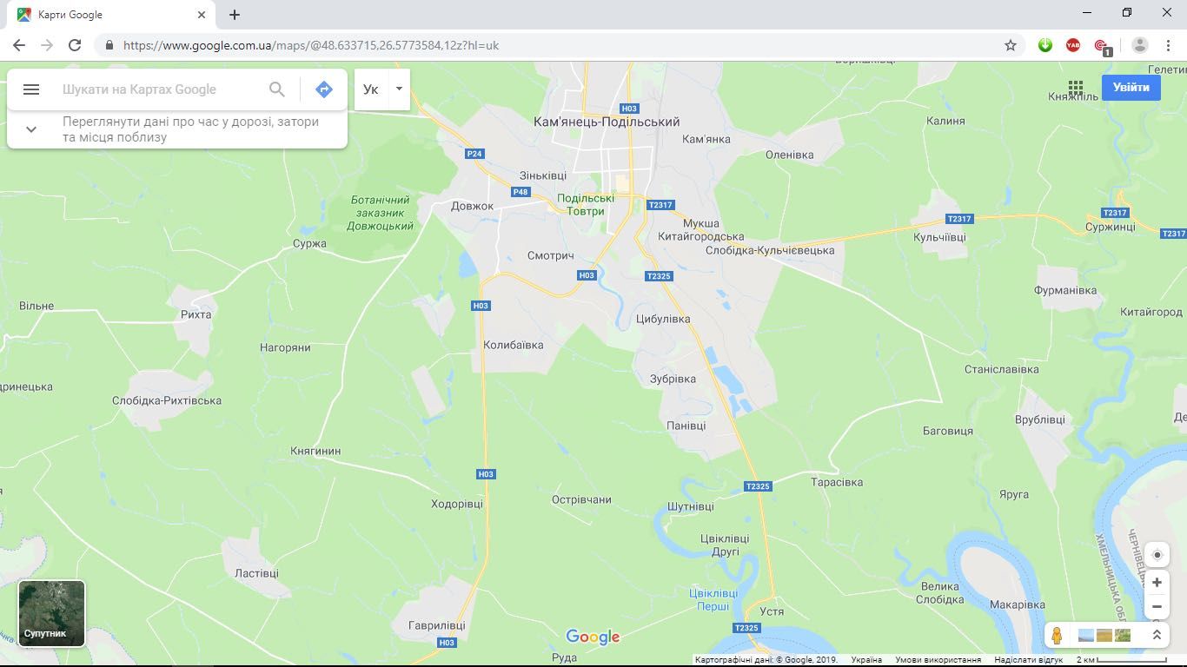Click the Ук language button

point(371,89)
